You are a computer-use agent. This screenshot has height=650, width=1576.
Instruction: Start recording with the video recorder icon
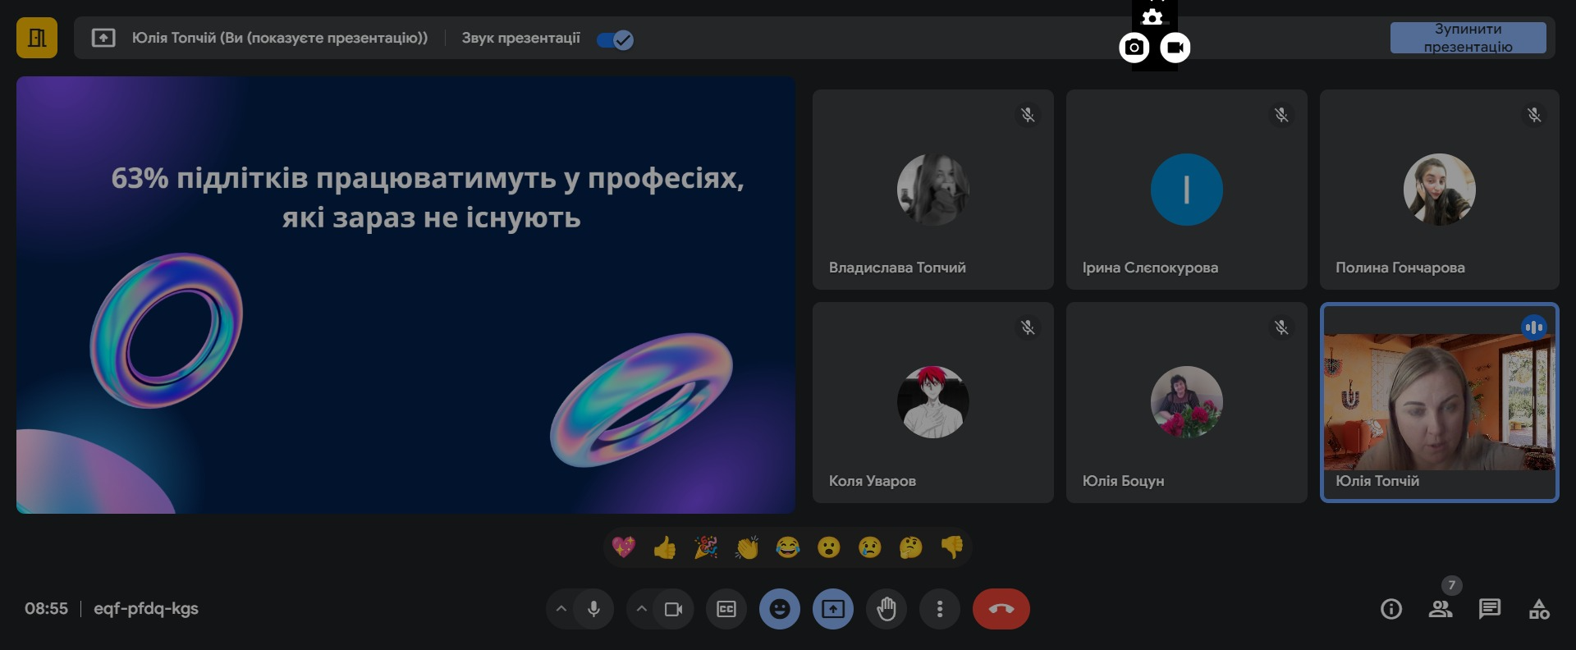[x=1175, y=48]
